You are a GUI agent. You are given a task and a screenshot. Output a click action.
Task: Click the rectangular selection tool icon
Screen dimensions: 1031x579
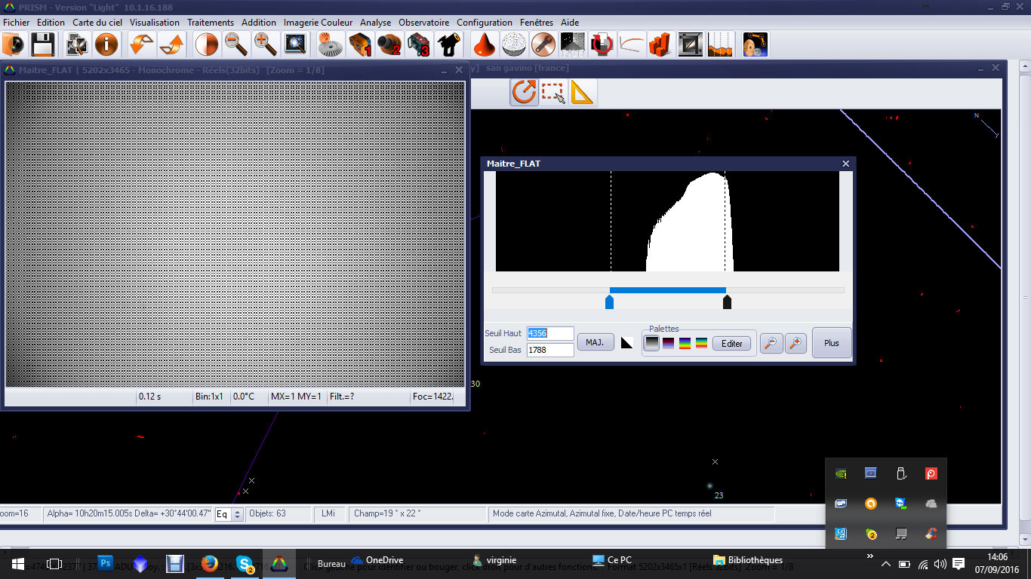point(553,93)
